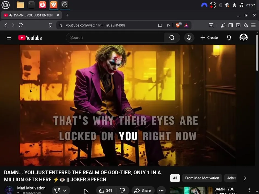Open Mad Motivation channel avatar

pos(9,190)
